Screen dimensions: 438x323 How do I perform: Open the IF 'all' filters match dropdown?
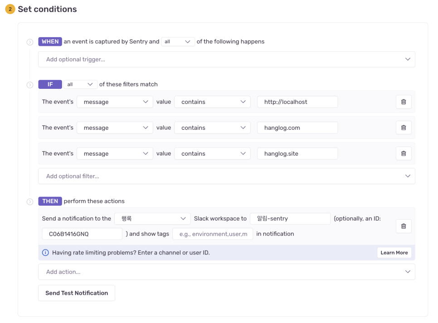(80, 84)
